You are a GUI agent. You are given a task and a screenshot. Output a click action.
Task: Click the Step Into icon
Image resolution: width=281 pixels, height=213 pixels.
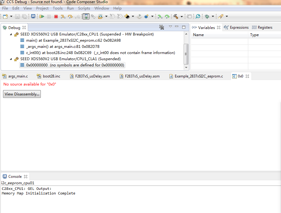[x=63, y=16]
